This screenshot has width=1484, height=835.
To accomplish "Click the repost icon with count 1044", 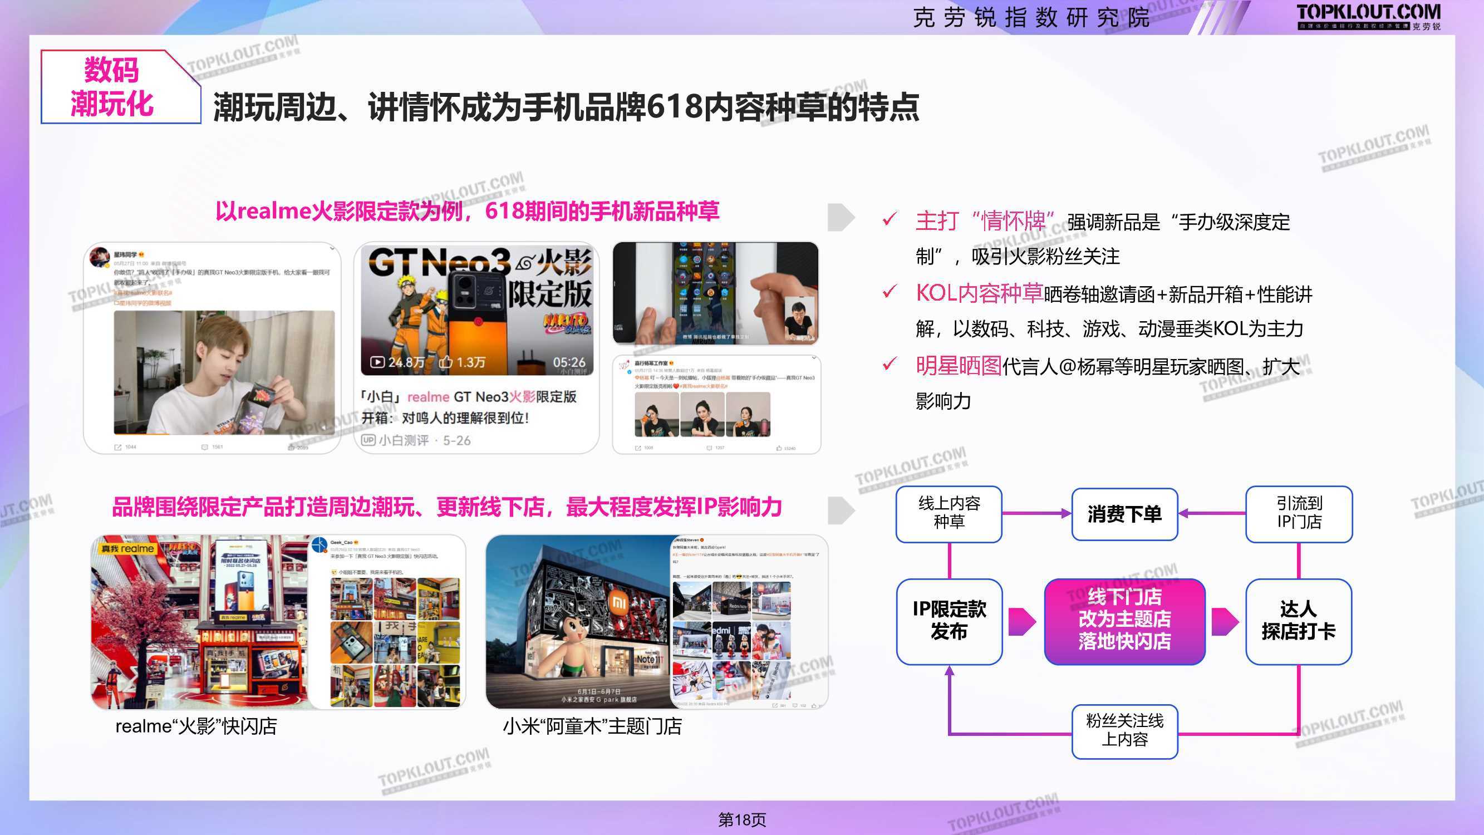I will pyautogui.click(x=118, y=447).
